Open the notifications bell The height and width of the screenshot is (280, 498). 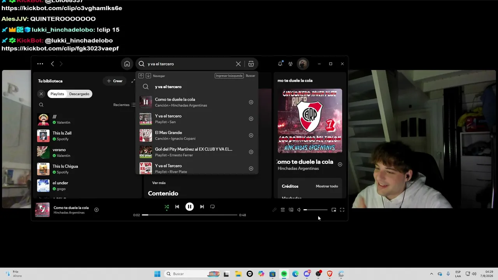coord(280,64)
